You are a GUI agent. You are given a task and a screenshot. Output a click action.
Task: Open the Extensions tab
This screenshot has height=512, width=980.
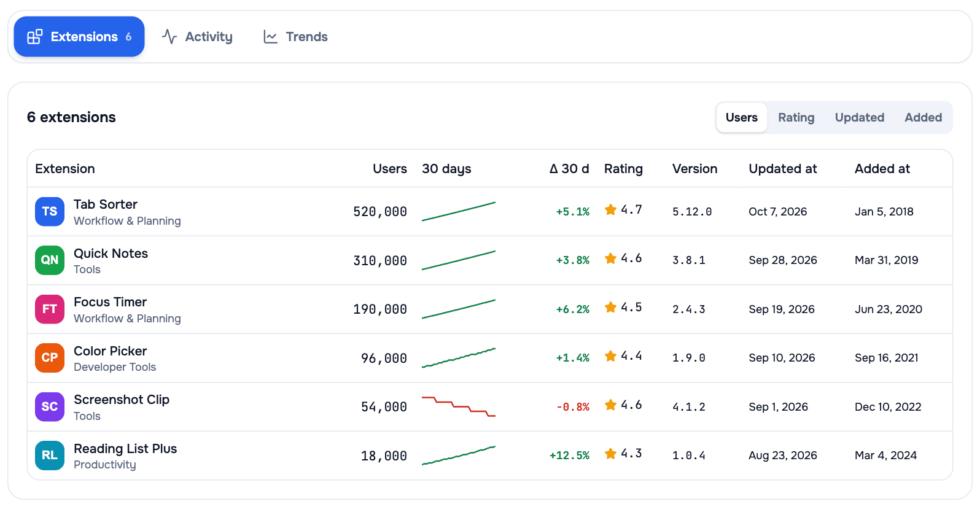79,37
